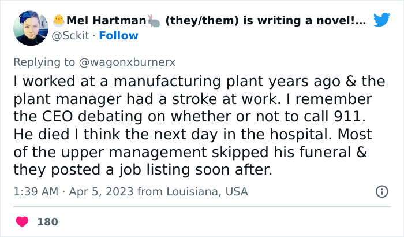The width and height of the screenshot is (404, 237).
Task: Click the rabbit emoji after Mel Hartman
Action: [x=154, y=21]
